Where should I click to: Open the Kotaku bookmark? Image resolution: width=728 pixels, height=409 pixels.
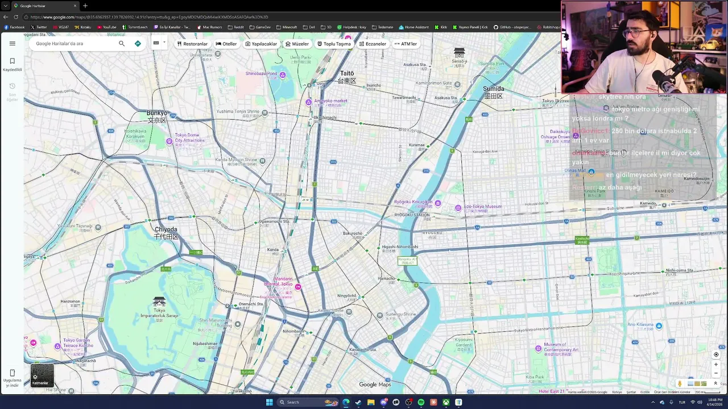tap(83, 27)
